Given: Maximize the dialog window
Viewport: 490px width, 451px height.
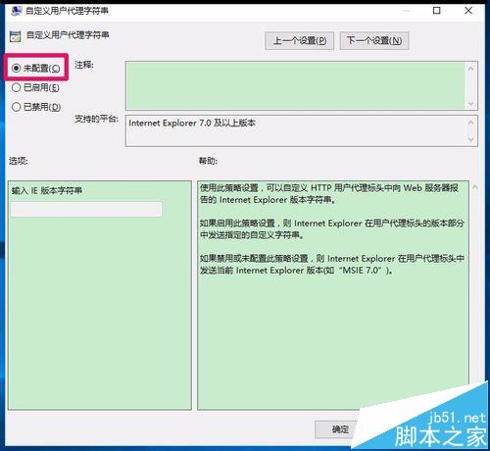Looking at the screenshot, I should 437,11.
